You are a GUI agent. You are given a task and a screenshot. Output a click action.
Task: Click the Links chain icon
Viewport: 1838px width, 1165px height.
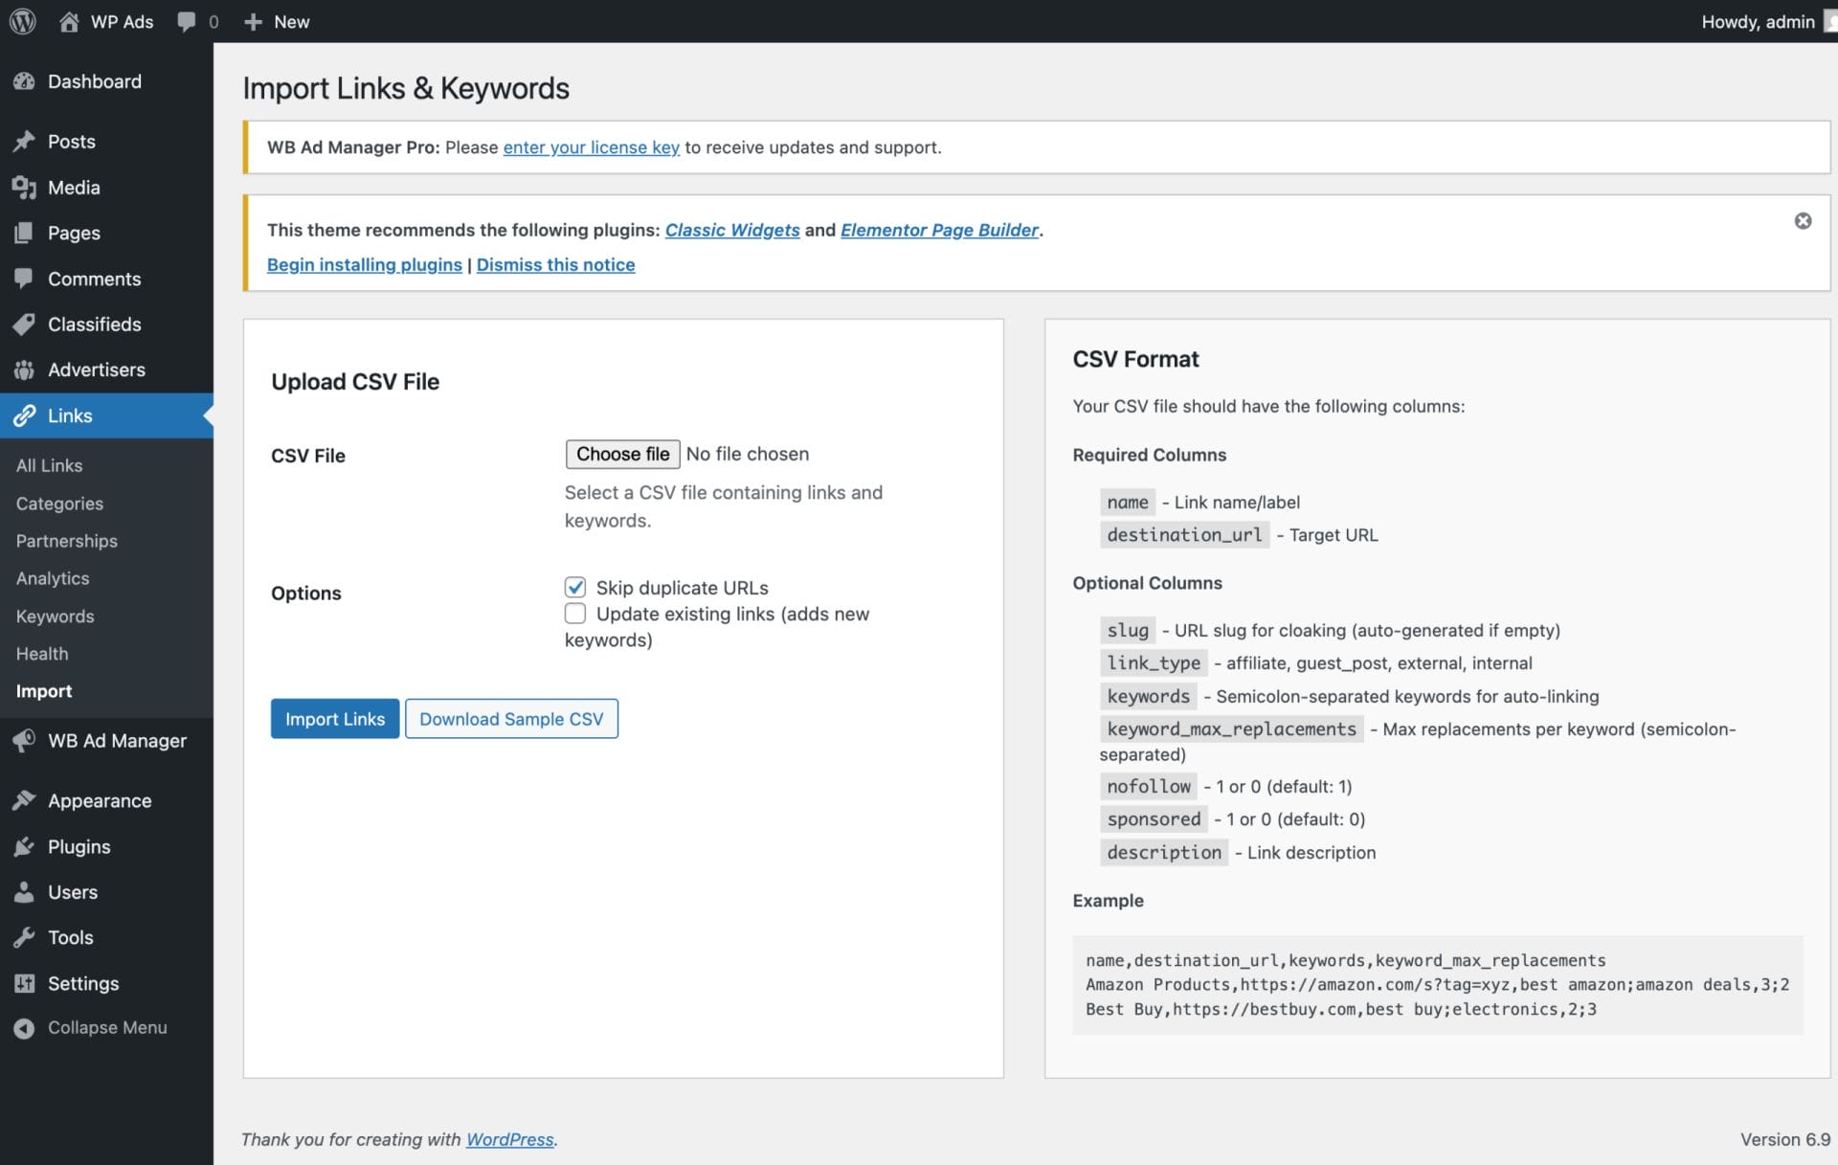point(25,415)
